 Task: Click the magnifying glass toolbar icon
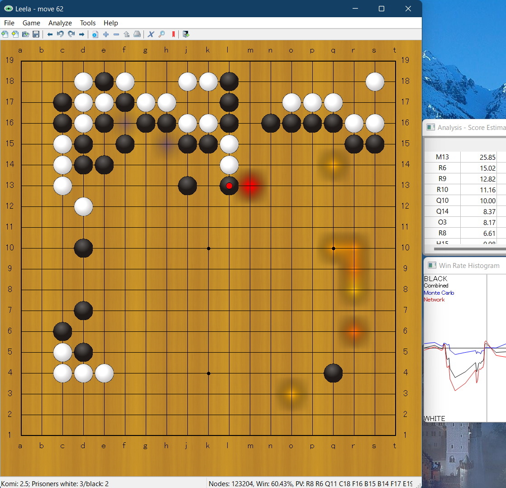pos(162,34)
